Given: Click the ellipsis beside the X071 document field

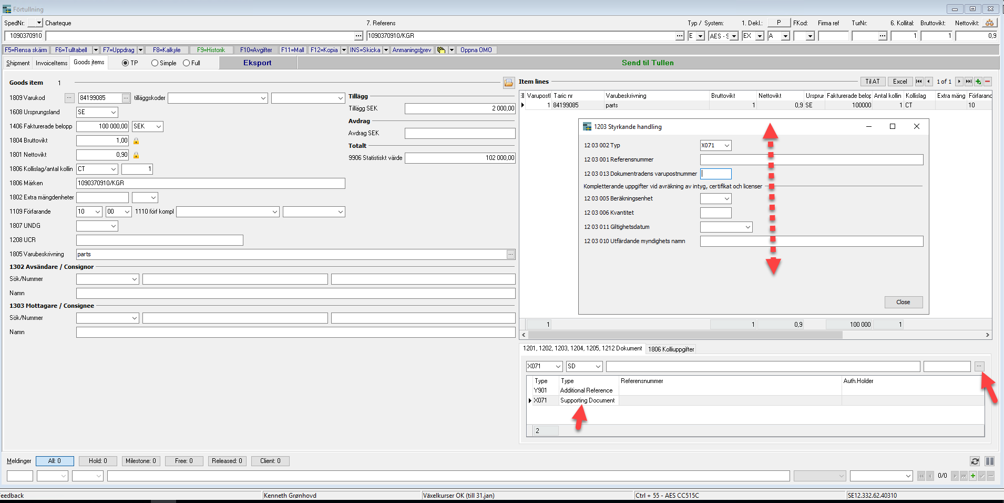Looking at the screenshot, I should (x=980, y=366).
